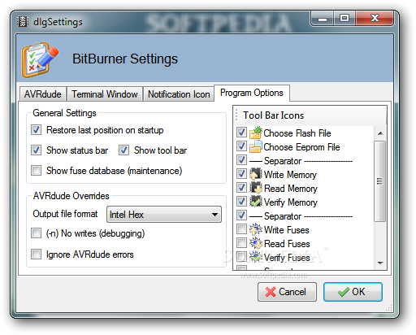The height and width of the screenshot is (335, 416).
Task: Select the Choose Eeprom File label
Action: coord(301,147)
